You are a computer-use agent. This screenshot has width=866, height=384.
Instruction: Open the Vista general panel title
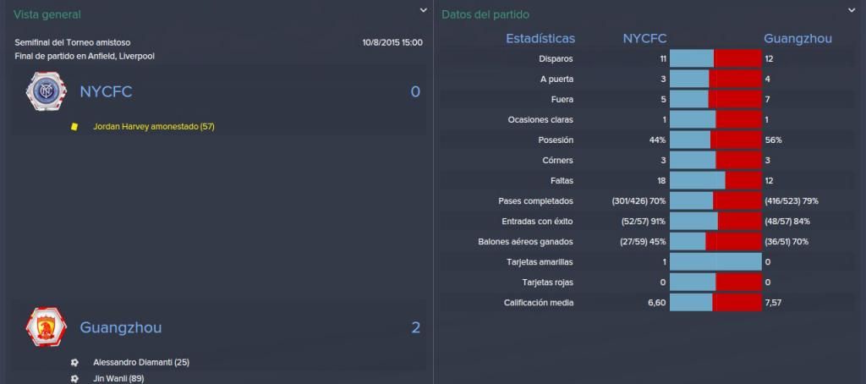point(47,15)
